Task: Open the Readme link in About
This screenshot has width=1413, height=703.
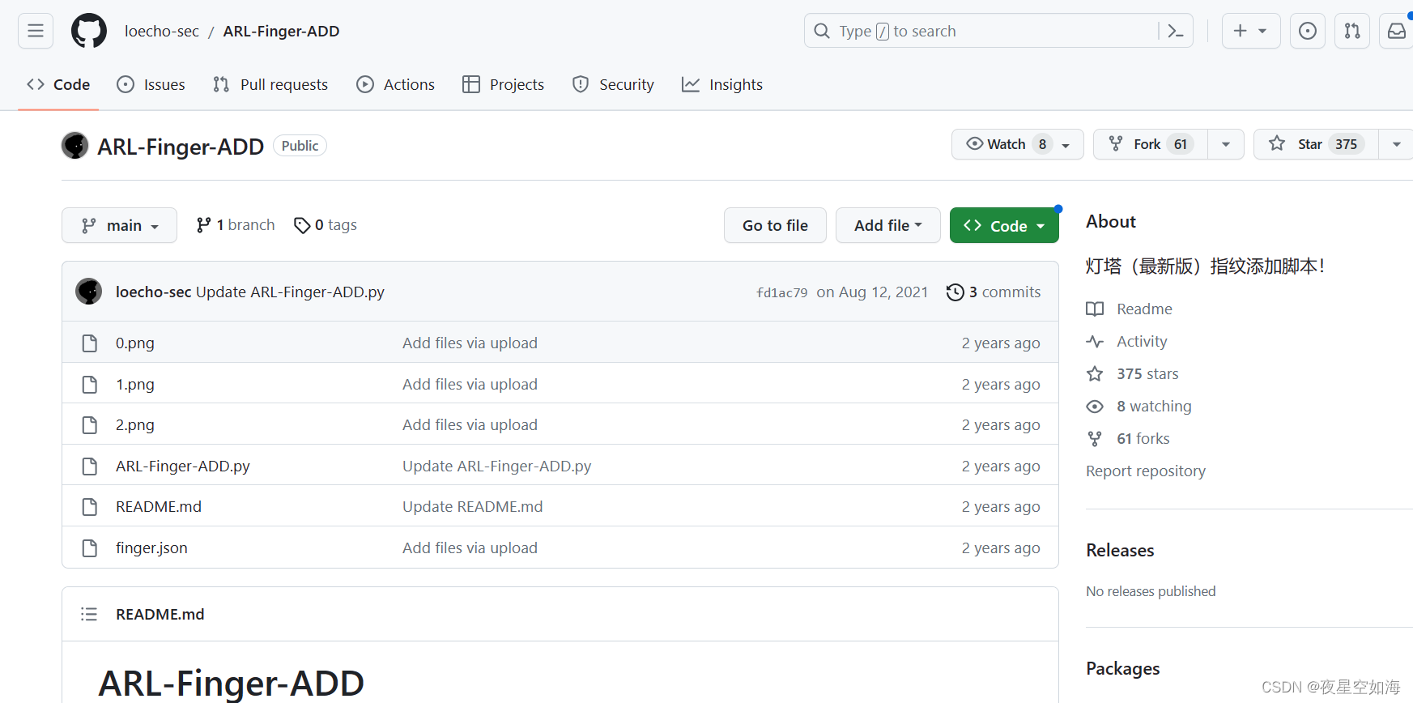Action: pyautogui.click(x=1144, y=309)
